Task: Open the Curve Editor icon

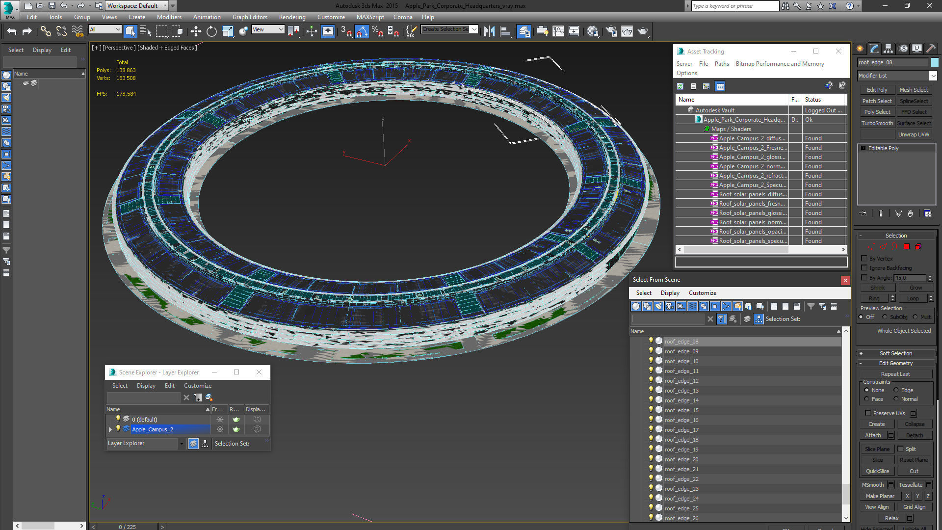Action: pyautogui.click(x=558, y=31)
